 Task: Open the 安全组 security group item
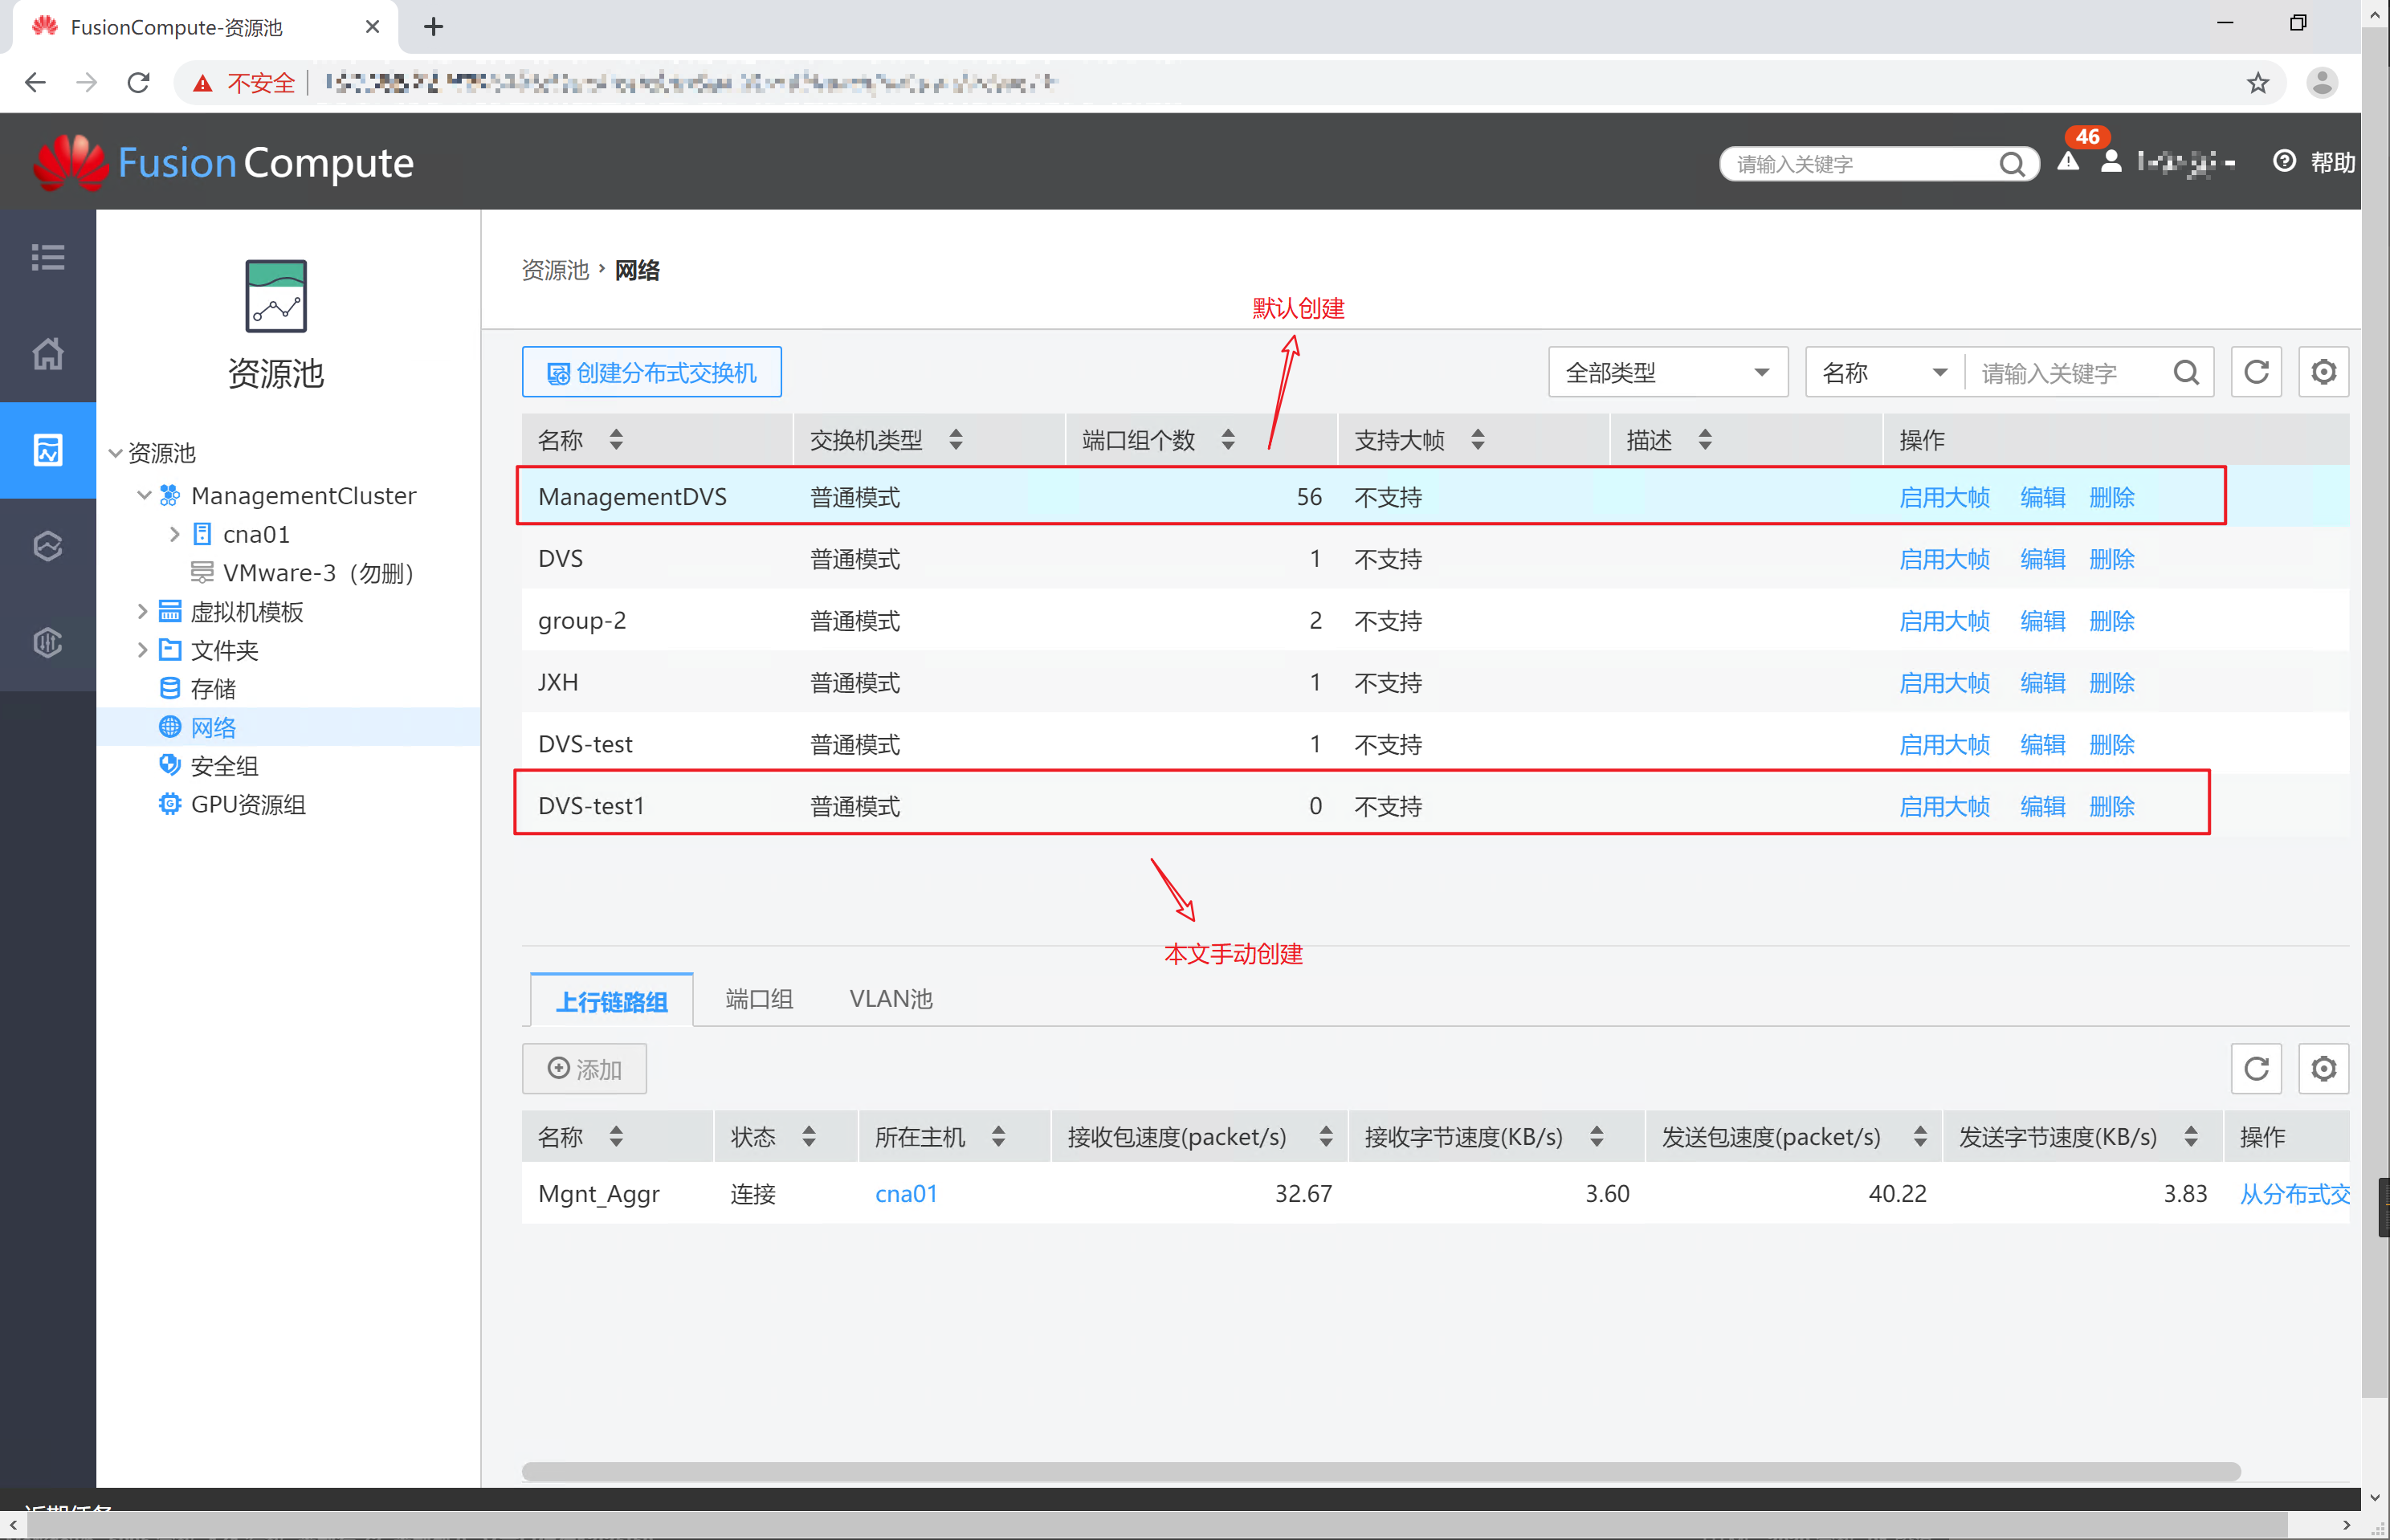tap(224, 765)
